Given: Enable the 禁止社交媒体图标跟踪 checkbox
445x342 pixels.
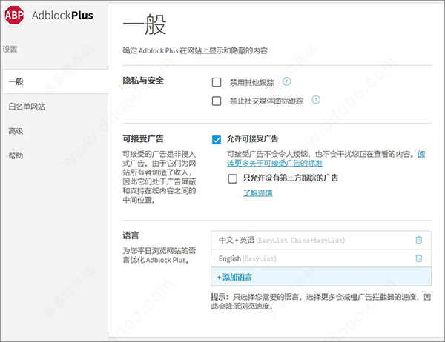Looking at the screenshot, I should click(217, 101).
